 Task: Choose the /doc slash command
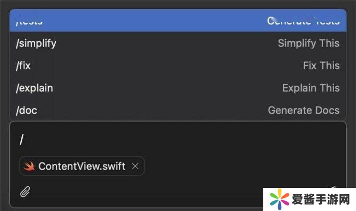coord(26,110)
